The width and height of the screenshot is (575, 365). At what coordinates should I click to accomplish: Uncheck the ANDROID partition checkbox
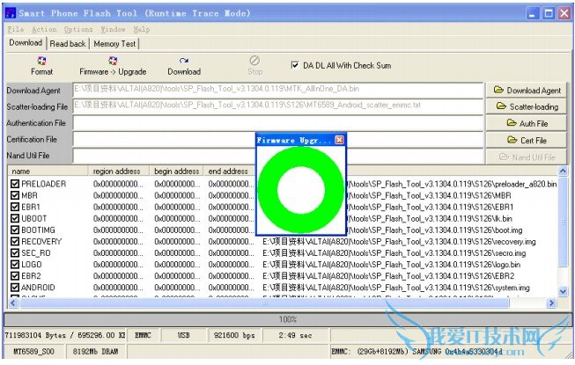(x=14, y=287)
